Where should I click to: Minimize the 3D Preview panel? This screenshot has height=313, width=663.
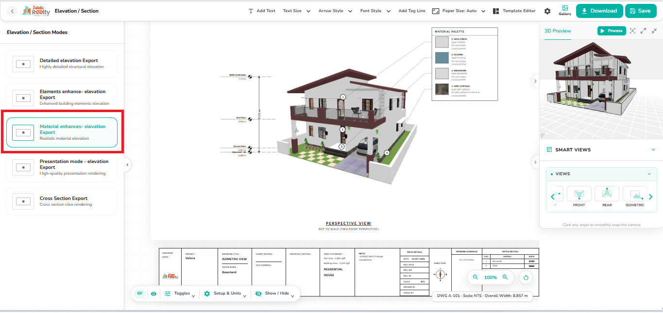(x=654, y=31)
